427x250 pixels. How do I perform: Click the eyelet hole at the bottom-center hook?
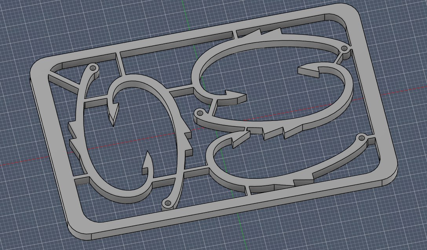(x=168, y=203)
